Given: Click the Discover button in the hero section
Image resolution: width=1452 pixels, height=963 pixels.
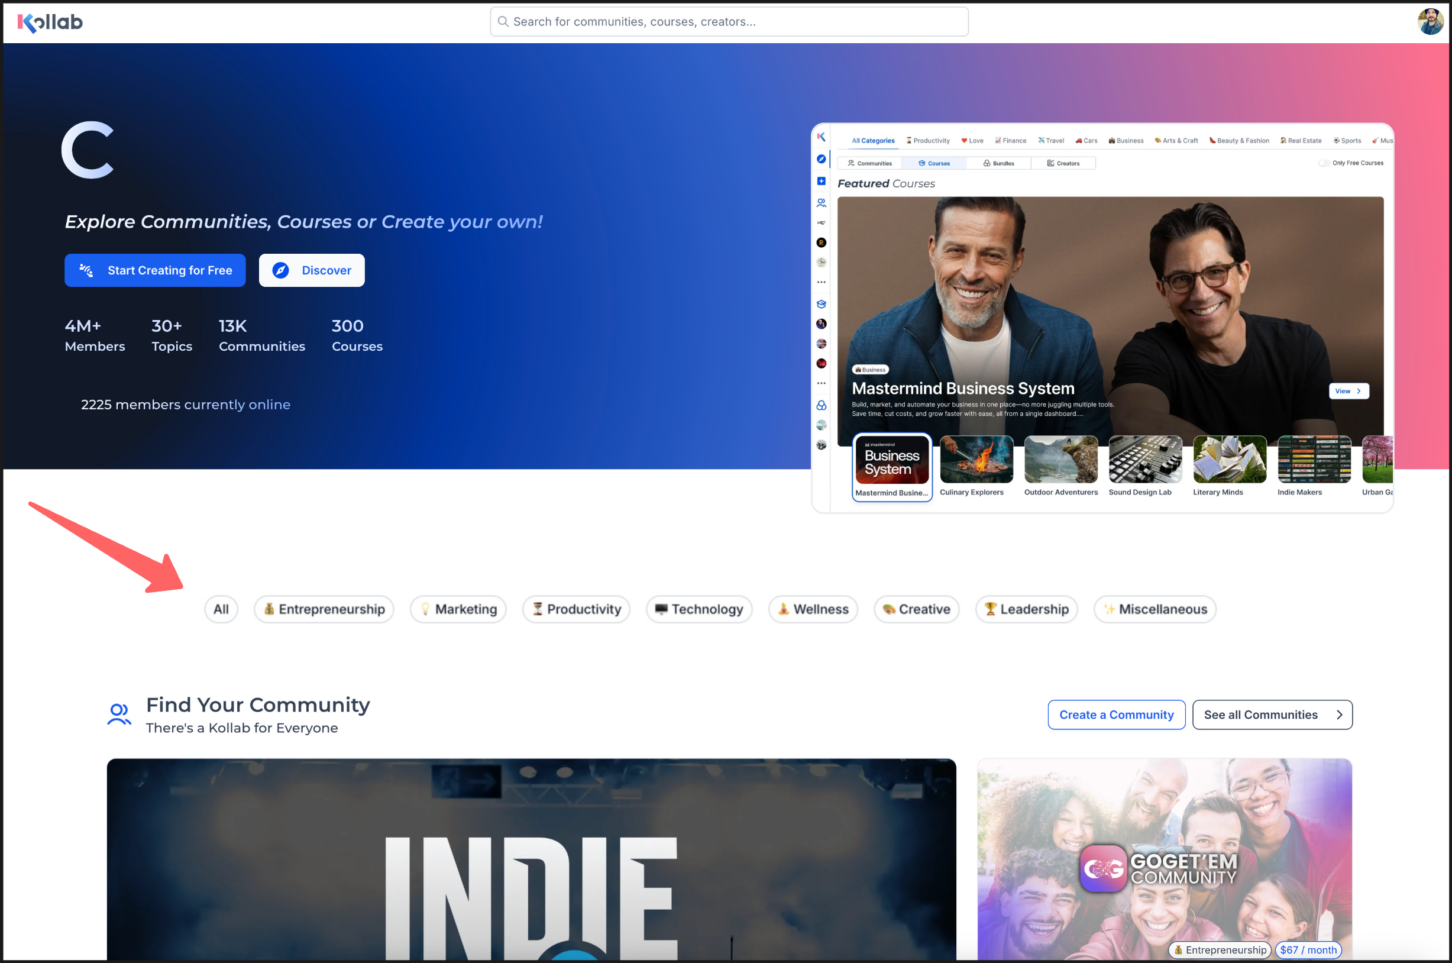Looking at the screenshot, I should [311, 270].
